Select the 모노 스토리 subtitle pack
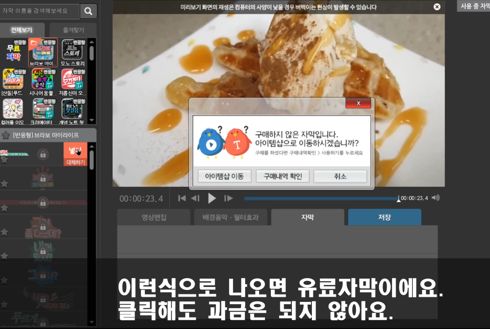The height and width of the screenshot is (329, 490). pyautogui.click(x=72, y=52)
